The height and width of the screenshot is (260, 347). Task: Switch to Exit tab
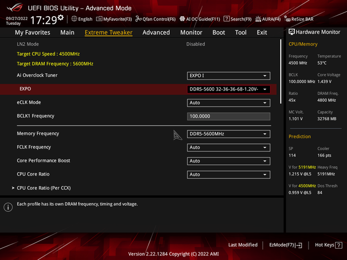click(x=262, y=32)
